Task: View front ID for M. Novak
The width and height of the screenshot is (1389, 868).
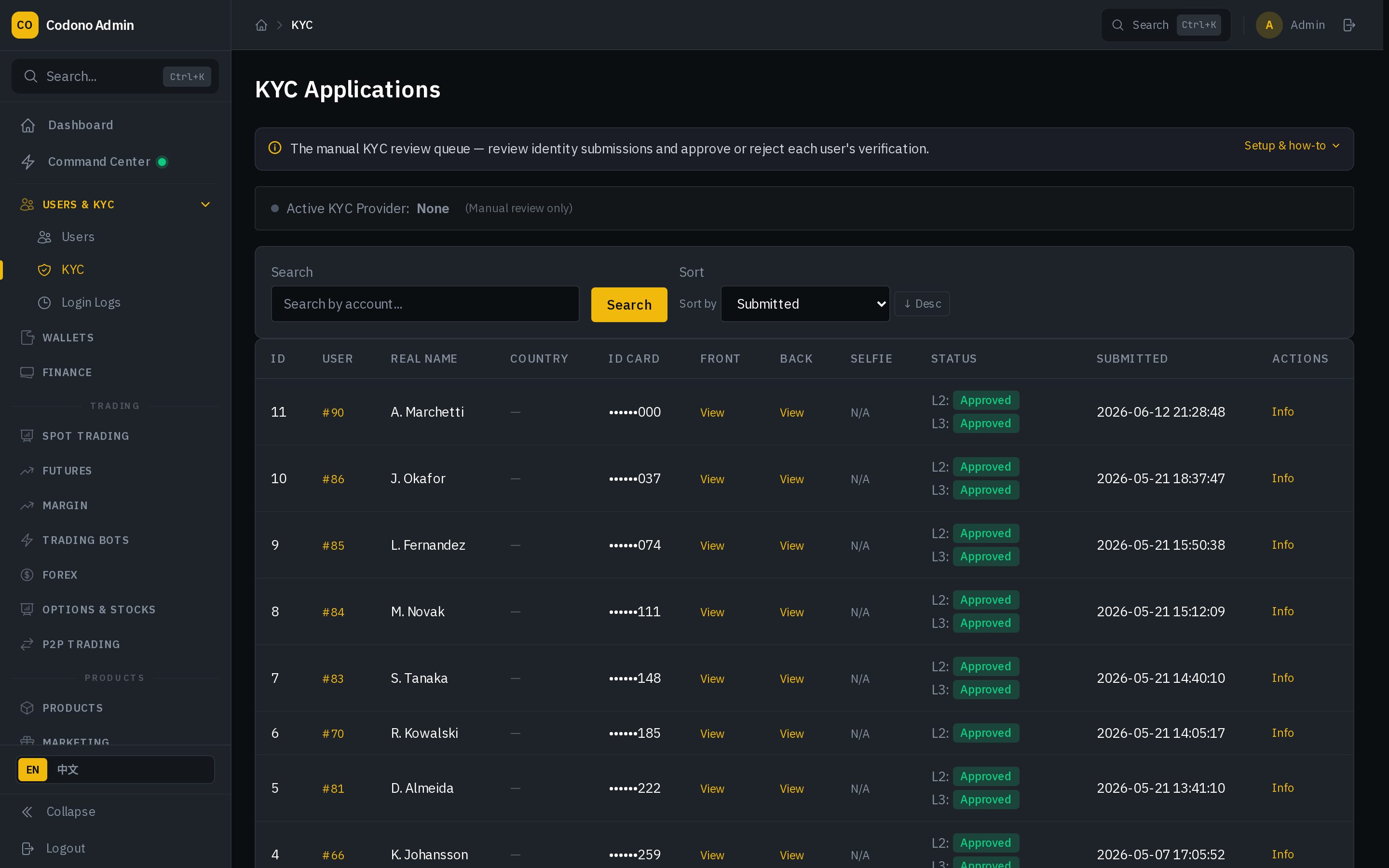Action: point(712,612)
